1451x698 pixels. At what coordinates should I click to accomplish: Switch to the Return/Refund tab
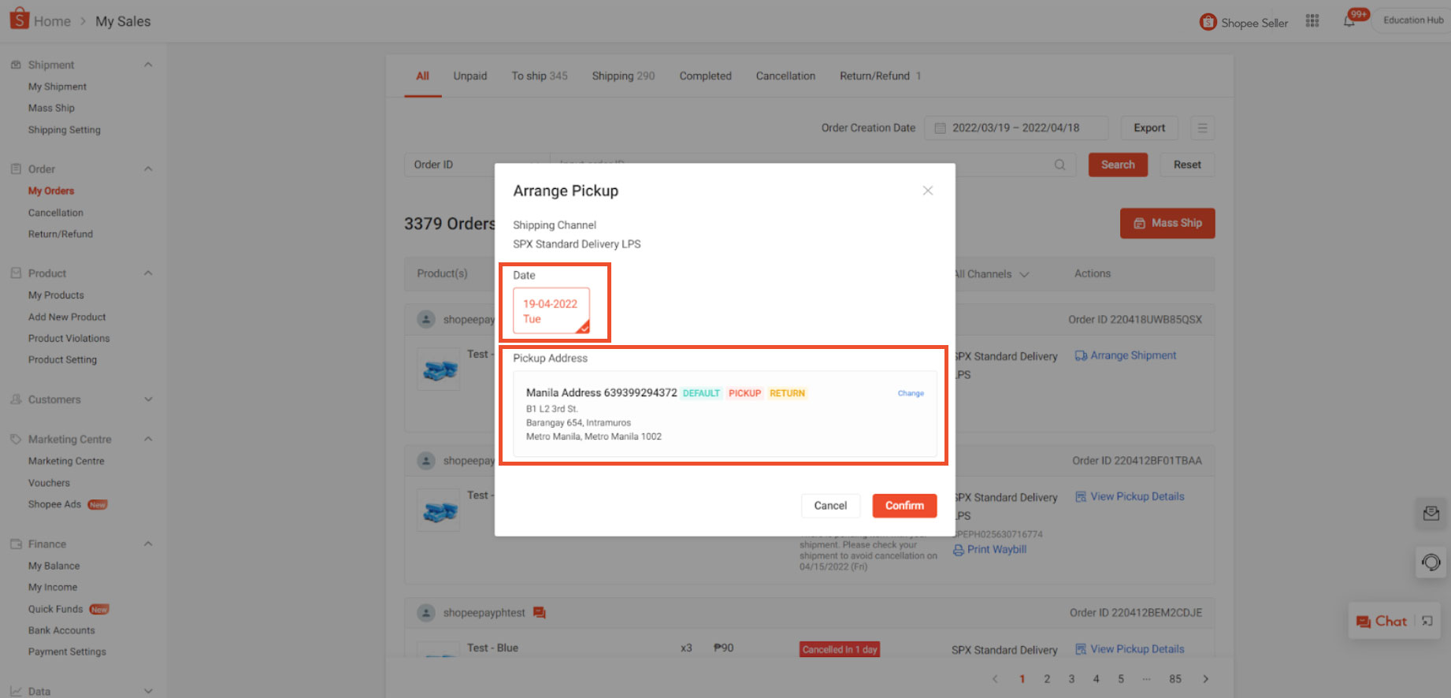[880, 76]
